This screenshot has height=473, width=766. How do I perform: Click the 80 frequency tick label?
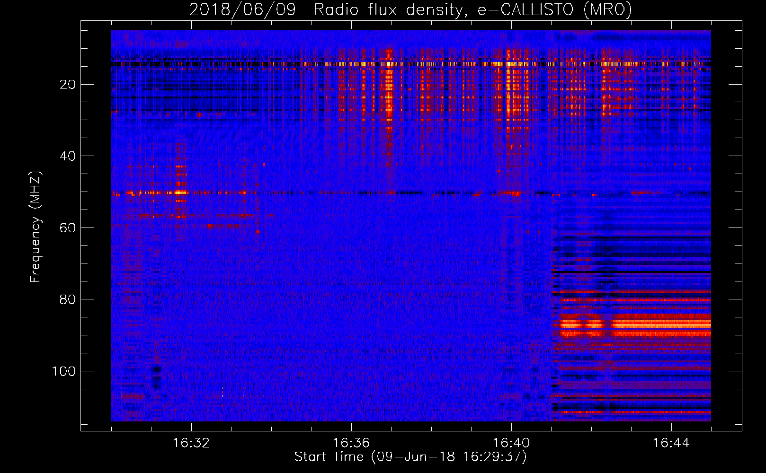click(x=68, y=299)
